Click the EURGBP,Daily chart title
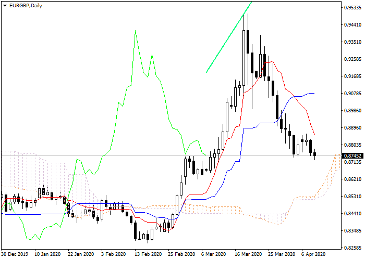 point(26,6)
